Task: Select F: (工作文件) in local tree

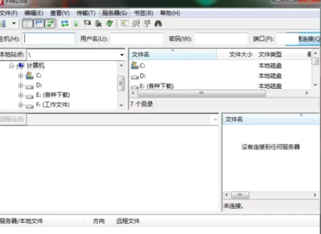Action: click(x=53, y=105)
